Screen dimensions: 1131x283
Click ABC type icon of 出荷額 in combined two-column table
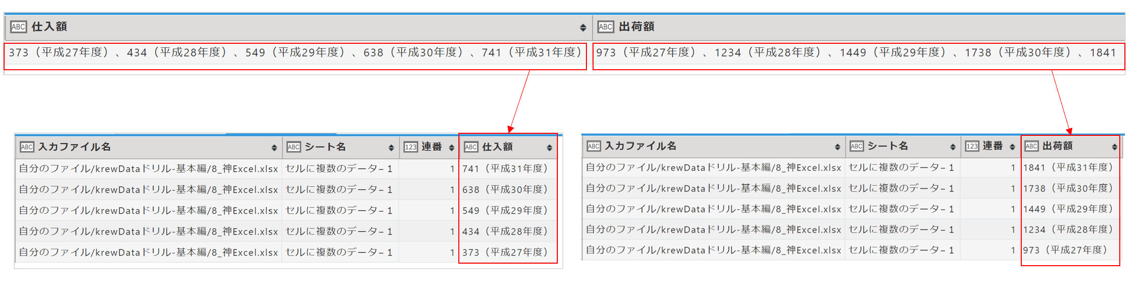pos(605,27)
